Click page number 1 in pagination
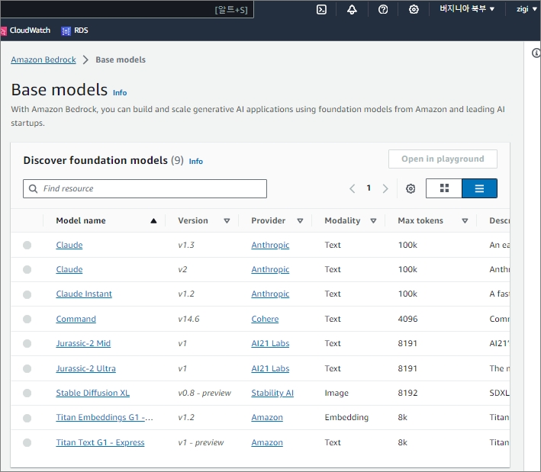The width and height of the screenshot is (541, 472). coord(369,188)
